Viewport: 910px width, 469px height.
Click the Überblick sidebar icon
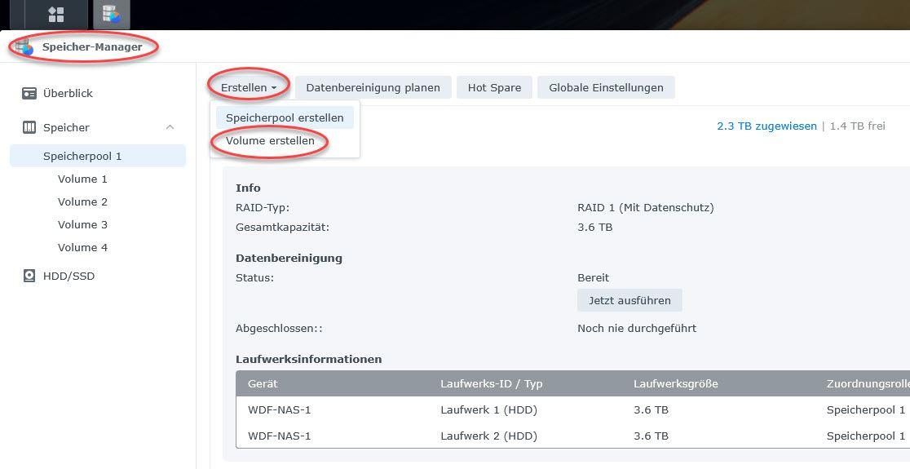point(29,93)
